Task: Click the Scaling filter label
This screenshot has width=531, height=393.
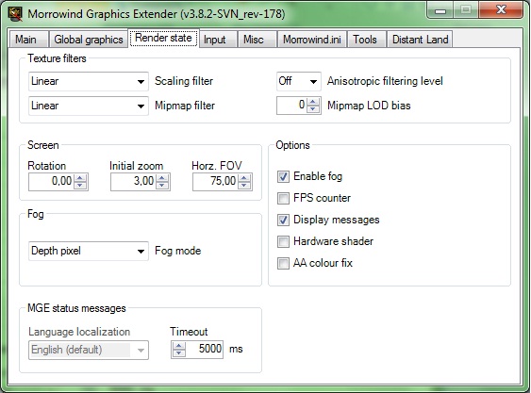Action: pyautogui.click(x=184, y=81)
